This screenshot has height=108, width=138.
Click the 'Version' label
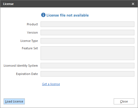32,33
